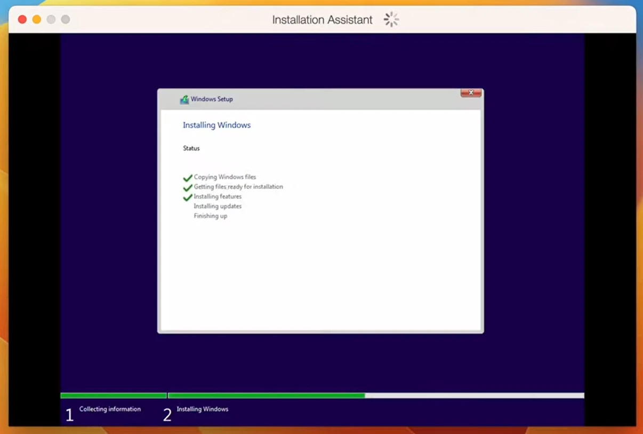
Task: Click the Installation Assistant title text
Action: coord(321,19)
